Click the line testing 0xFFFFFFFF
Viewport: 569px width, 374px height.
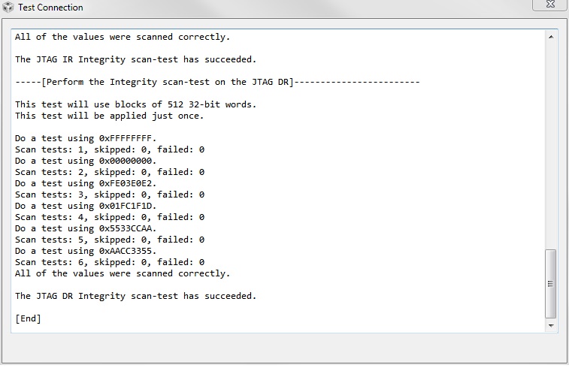click(x=86, y=138)
